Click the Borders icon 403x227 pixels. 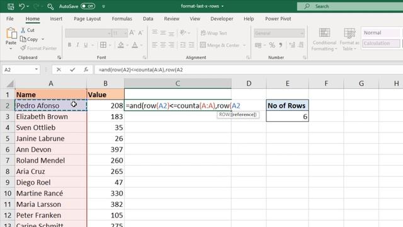coord(103,45)
